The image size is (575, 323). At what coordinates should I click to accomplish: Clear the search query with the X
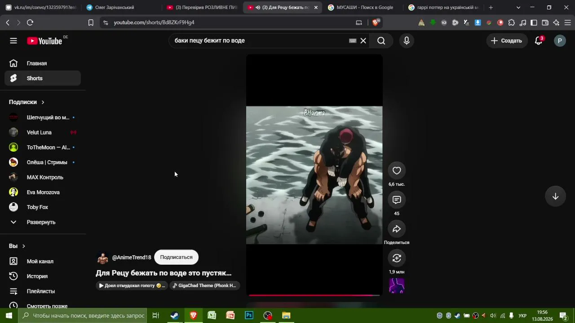point(363,41)
